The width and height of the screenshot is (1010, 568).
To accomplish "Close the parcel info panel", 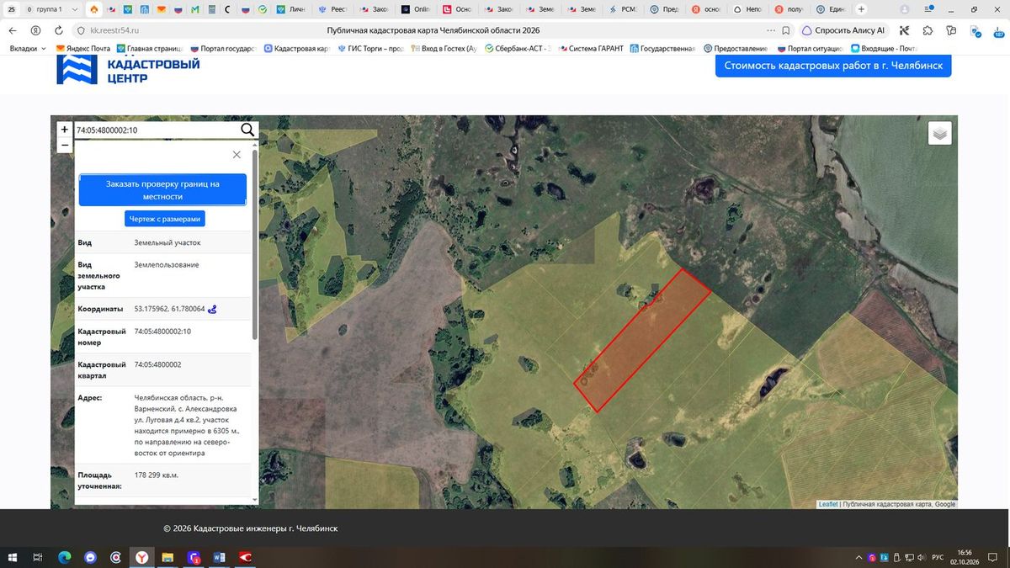I will tap(237, 155).
